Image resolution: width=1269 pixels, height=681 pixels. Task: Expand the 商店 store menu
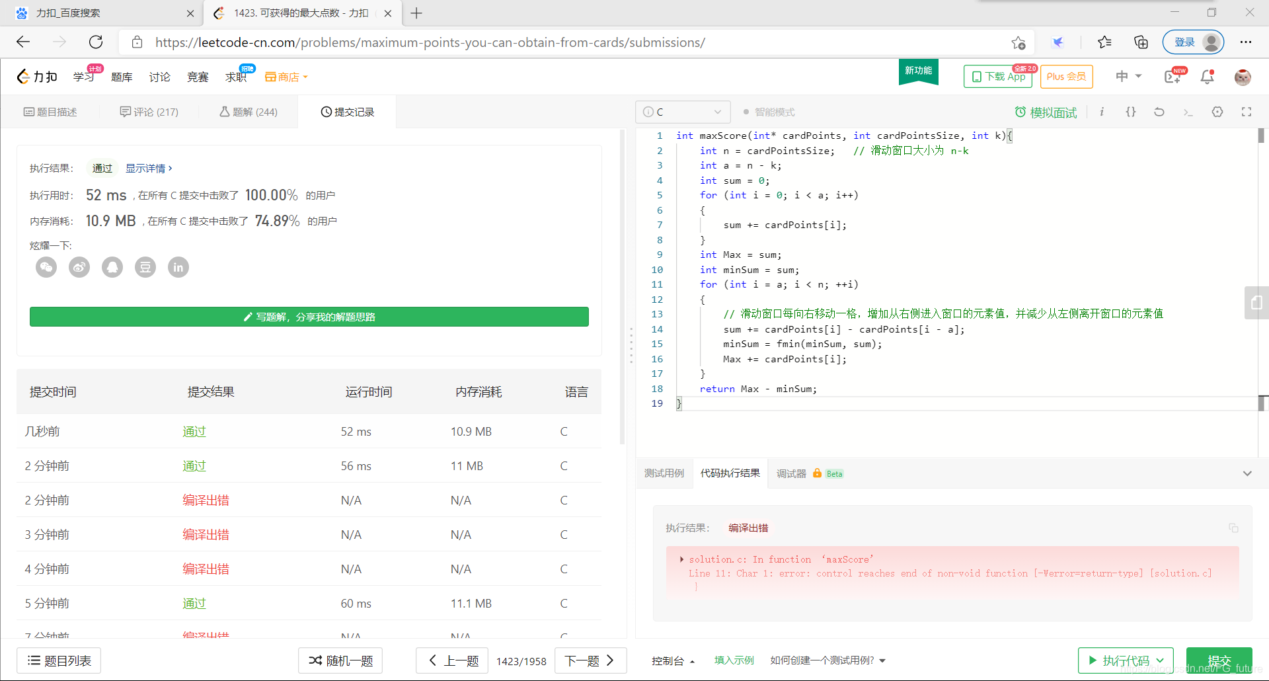click(287, 77)
